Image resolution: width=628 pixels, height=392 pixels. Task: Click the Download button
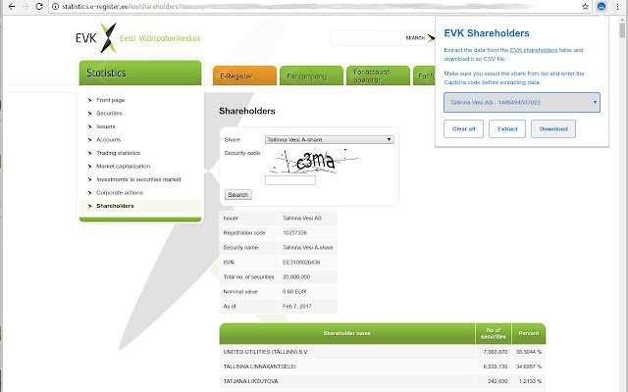point(553,128)
